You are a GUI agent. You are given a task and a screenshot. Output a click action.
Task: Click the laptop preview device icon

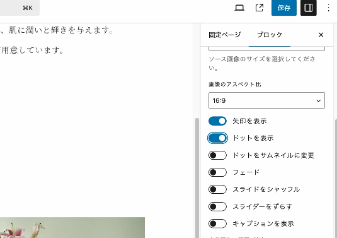click(x=239, y=8)
